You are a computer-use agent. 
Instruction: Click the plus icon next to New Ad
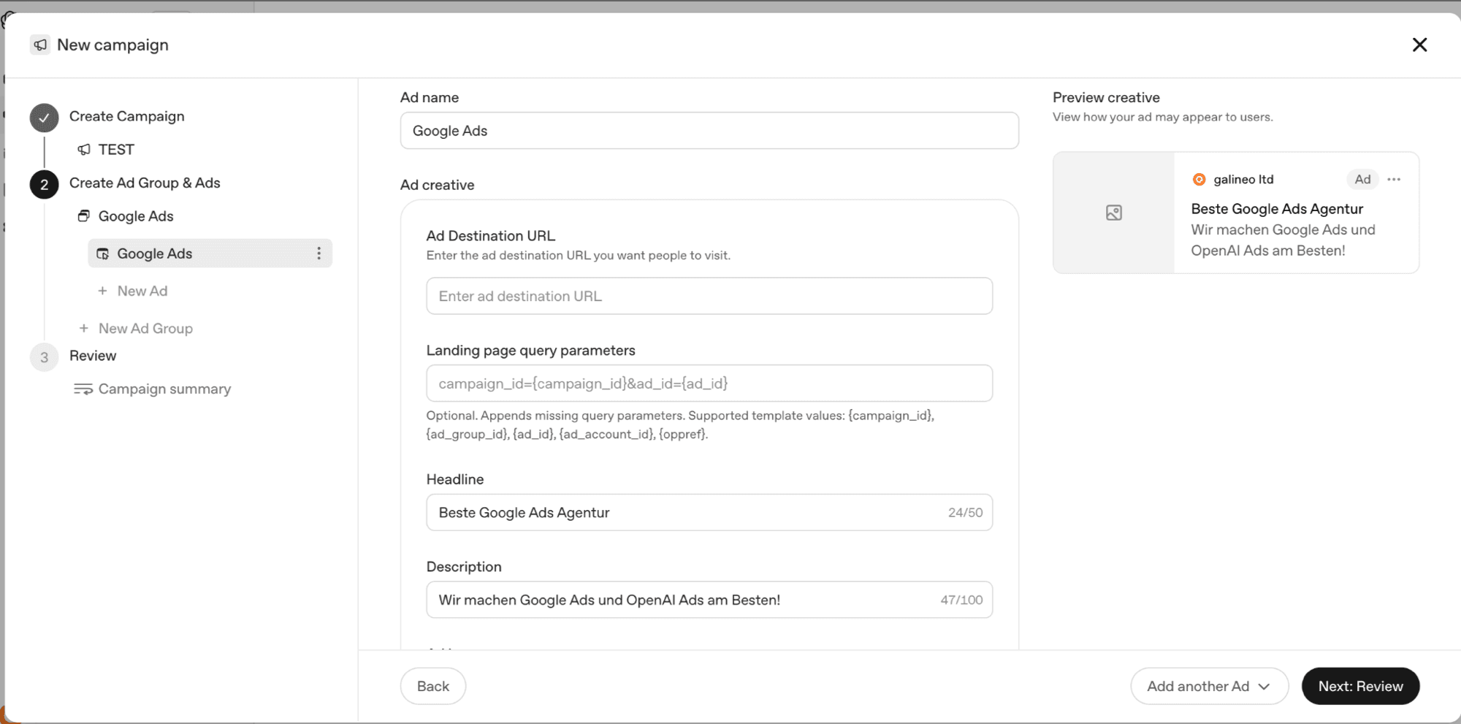coord(102,291)
